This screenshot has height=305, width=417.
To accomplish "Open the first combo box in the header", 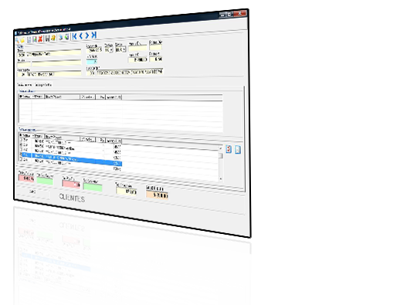I will [109, 49].
